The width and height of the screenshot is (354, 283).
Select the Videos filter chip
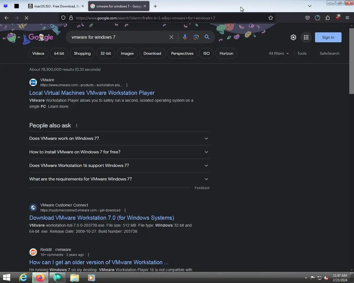point(38,53)
